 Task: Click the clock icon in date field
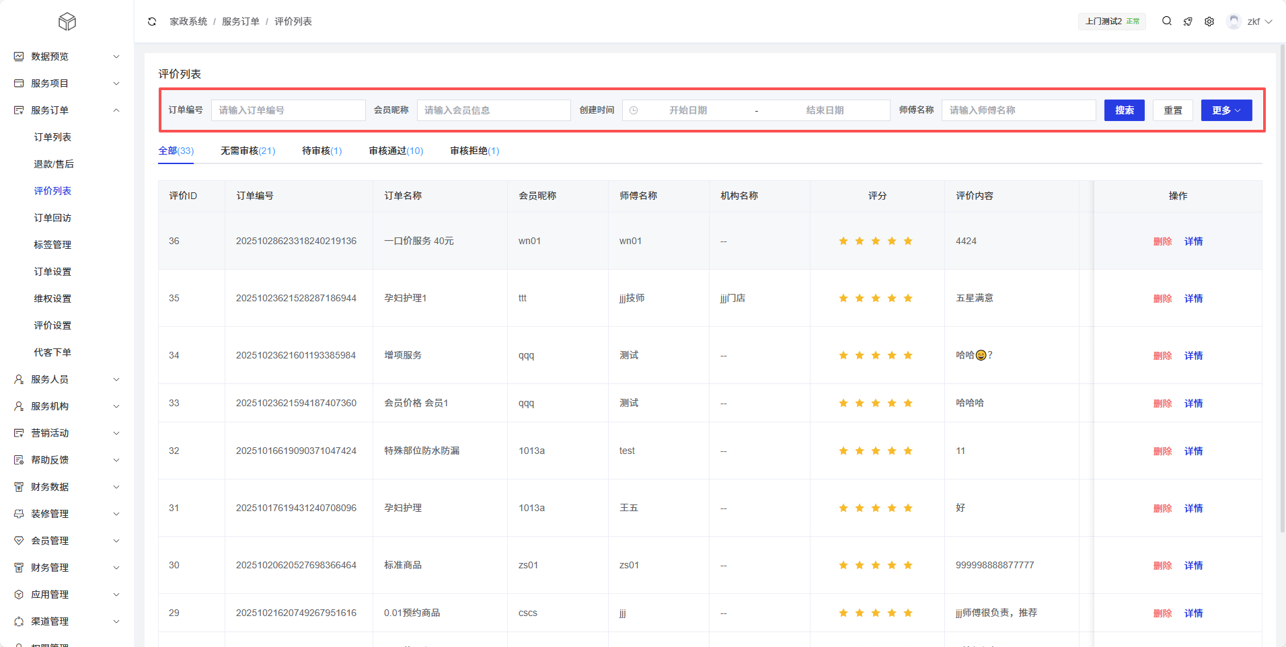coord(634,110)
